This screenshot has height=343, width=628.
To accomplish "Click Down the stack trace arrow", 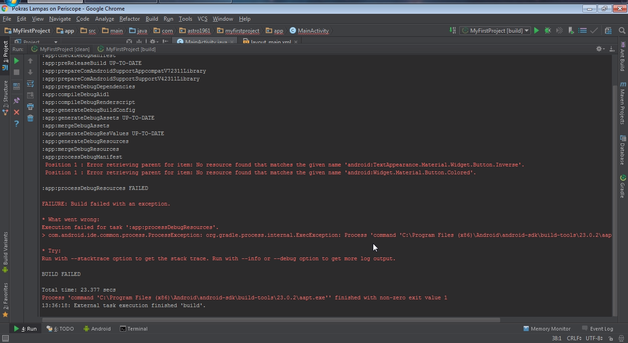I will click(x=30, y=72).
